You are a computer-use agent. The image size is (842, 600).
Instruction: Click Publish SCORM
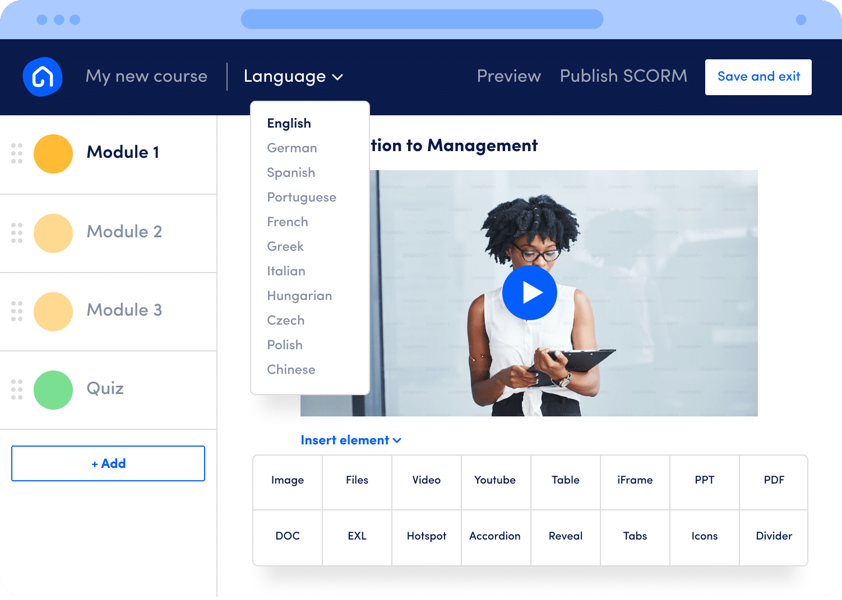pyautogui.click(x=623, y=76)
